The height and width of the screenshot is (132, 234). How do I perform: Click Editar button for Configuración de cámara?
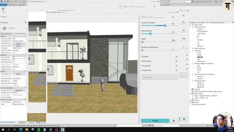pyautogui.click(x=19, y=74)
